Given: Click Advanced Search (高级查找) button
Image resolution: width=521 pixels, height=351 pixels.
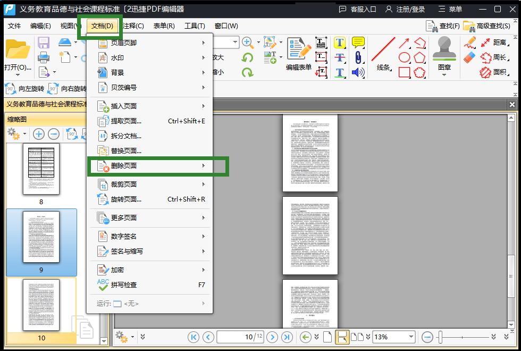Looking at the screenshot, I should coord(487,26).
